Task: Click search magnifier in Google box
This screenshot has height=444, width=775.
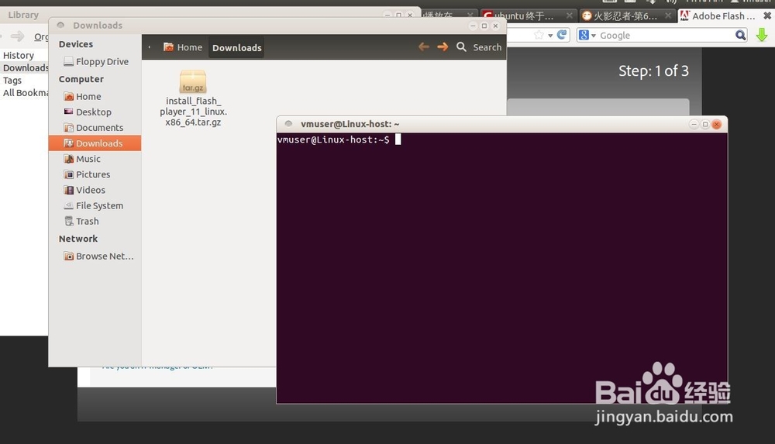Action: (740, 35)
